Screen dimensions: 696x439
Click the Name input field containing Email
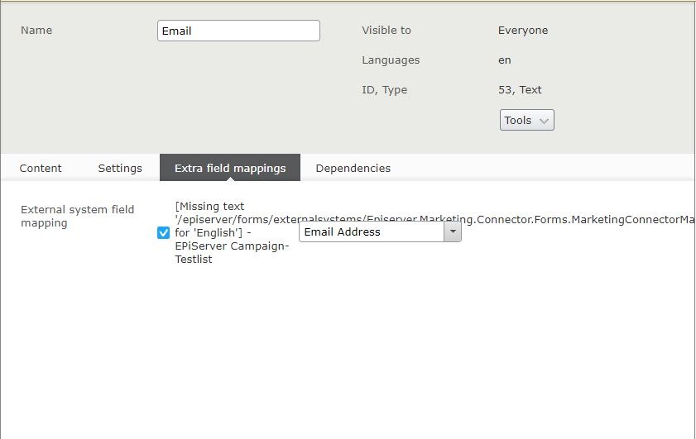coord(238,31)
